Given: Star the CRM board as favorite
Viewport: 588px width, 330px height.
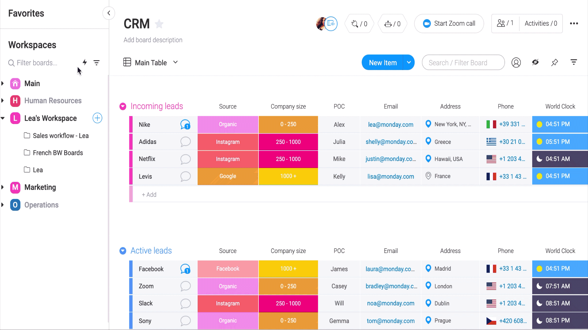Looking at the screenshot, I should tap(159, 24).
